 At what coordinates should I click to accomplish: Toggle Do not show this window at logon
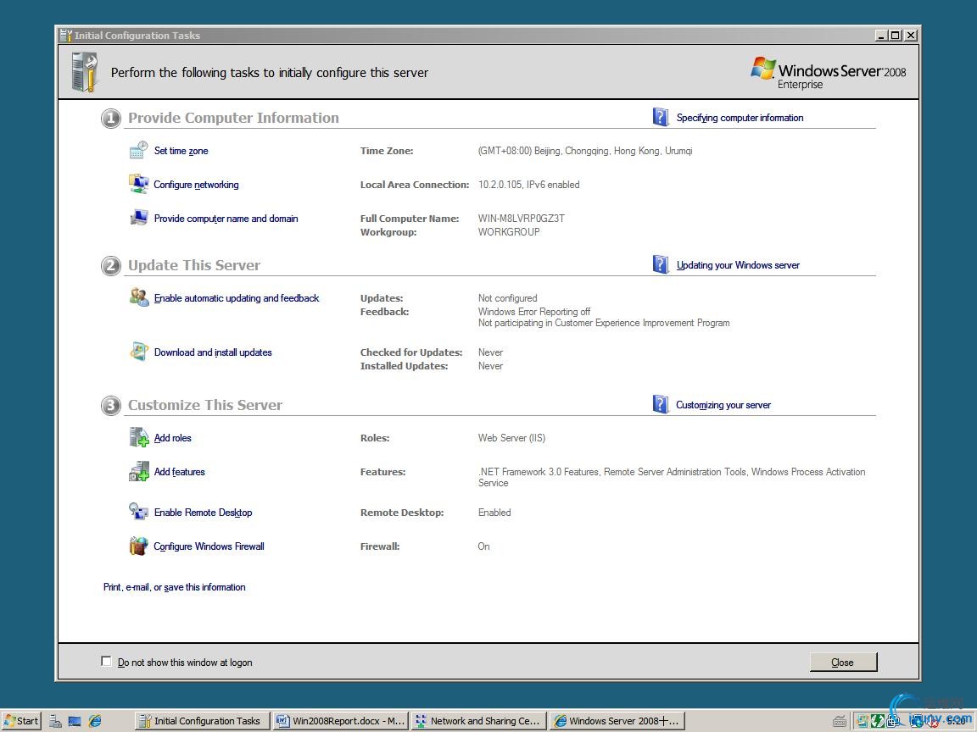pyautogui.click(x=106, y=661)
